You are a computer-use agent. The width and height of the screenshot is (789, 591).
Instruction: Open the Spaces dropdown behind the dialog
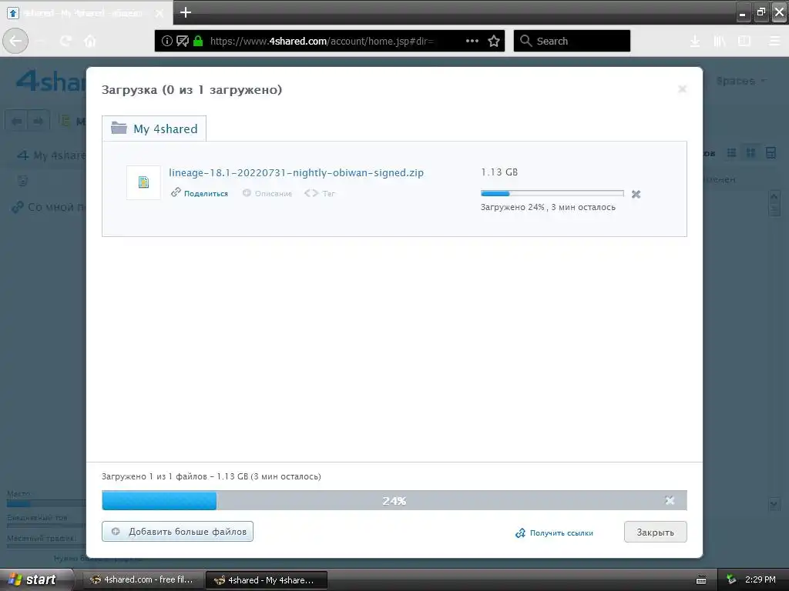[x=740, y=81]
